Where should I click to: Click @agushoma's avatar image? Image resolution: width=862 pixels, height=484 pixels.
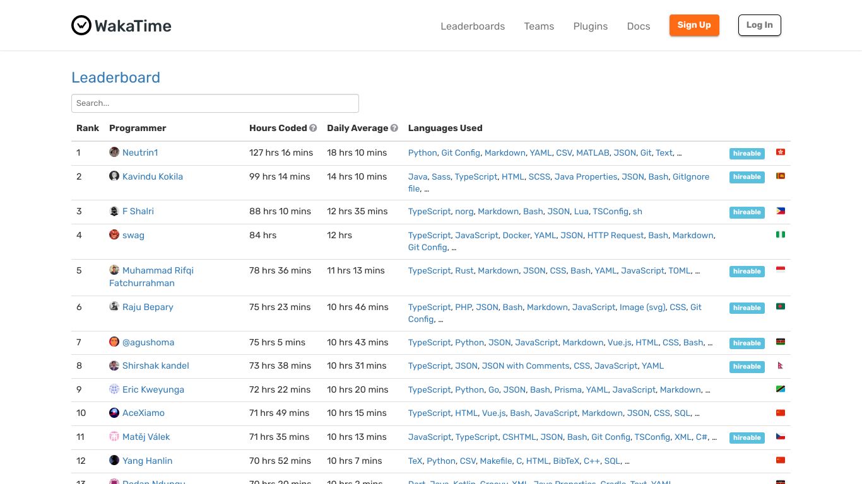coord(114,342)
